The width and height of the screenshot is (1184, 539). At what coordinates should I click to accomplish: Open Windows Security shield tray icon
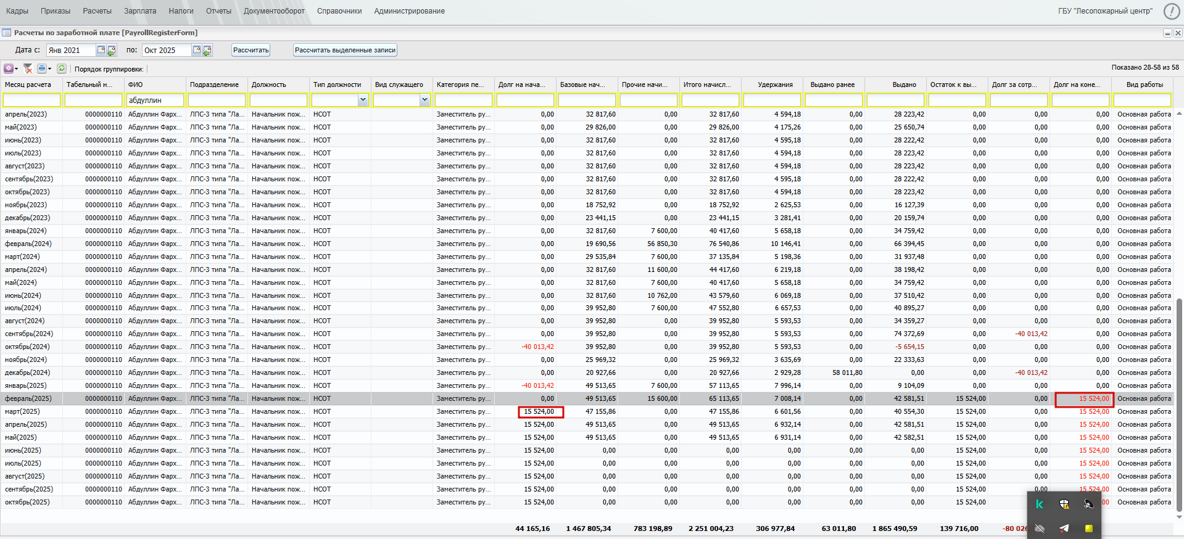1064,504
